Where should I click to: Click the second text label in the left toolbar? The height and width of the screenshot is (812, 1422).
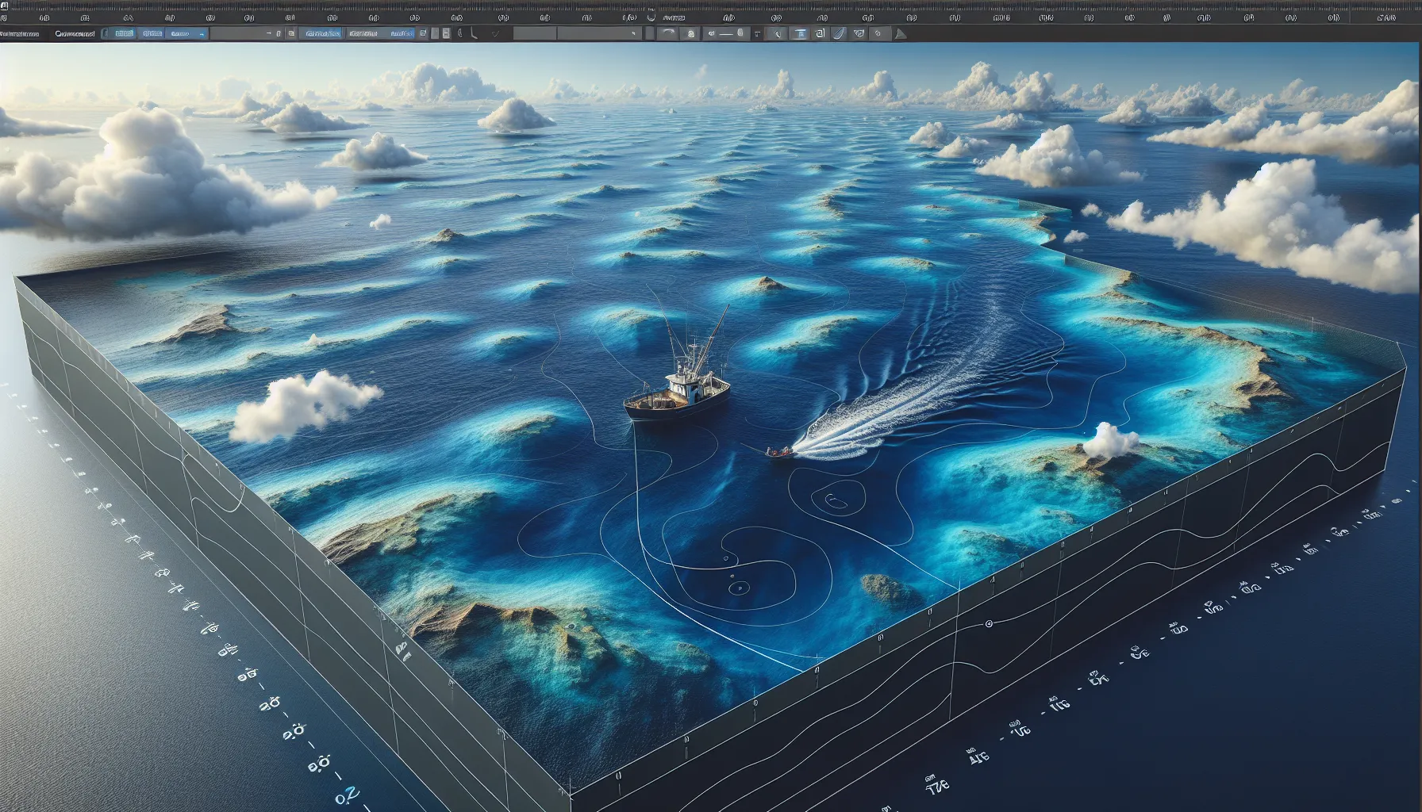coord(75,33)
